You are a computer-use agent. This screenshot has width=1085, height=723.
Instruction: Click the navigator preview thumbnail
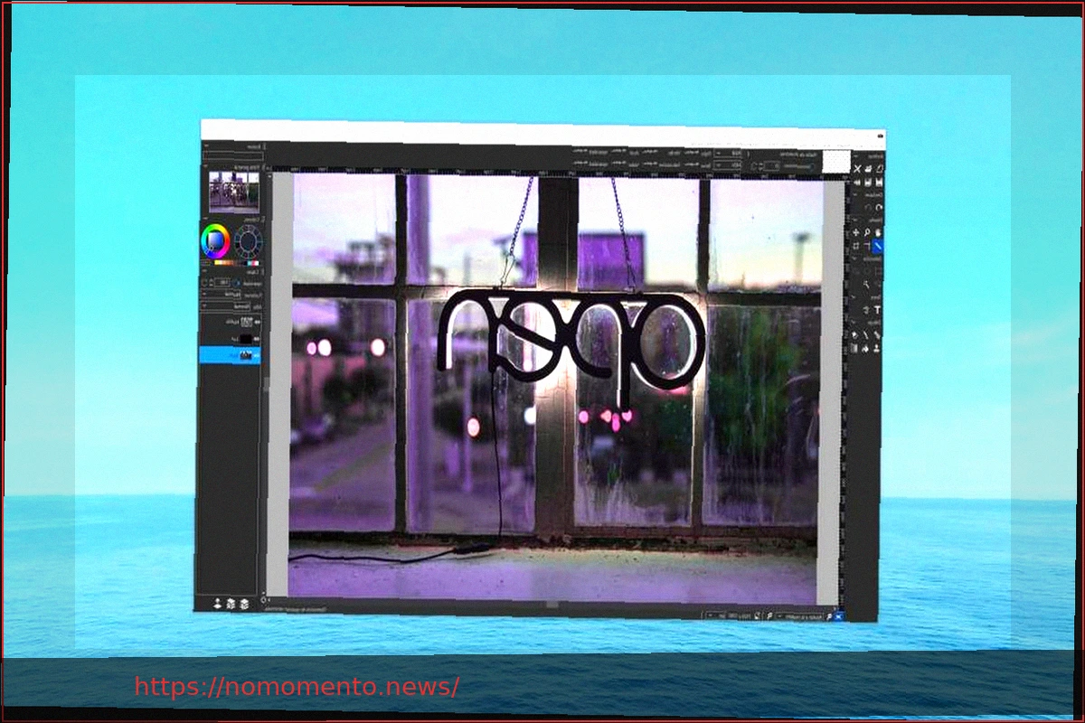tap(232, 190)
